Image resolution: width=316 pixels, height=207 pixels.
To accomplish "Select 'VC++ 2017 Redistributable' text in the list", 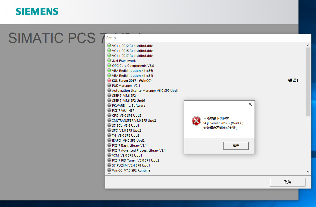I will point(133,56).
